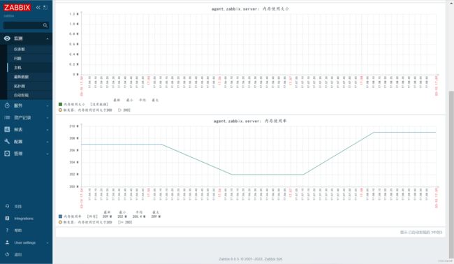Click the headset support icon

click(7, 206)
